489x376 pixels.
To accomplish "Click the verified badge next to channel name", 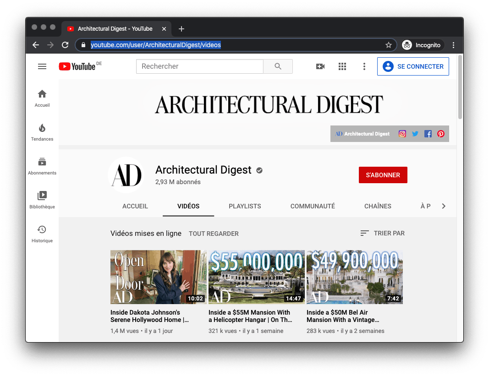I will click(259, 170).
